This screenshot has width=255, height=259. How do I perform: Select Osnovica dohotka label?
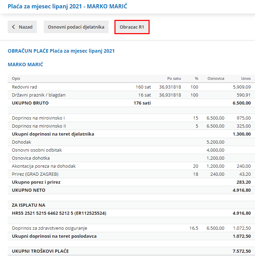[x=31, y=158]
